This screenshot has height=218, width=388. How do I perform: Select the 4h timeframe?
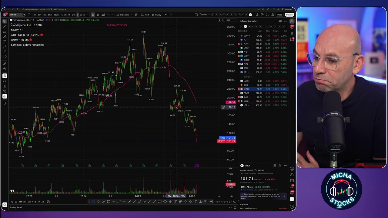pyautogui.click(x=69, y=15)
